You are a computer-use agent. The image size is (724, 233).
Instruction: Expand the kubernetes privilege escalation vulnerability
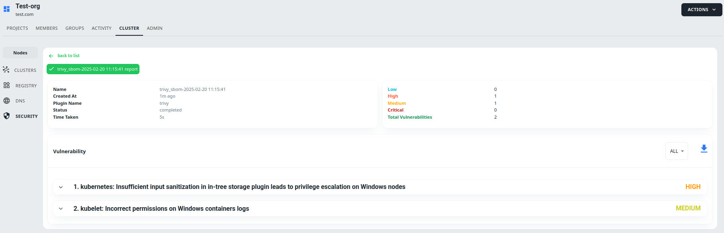pos(61,187)
